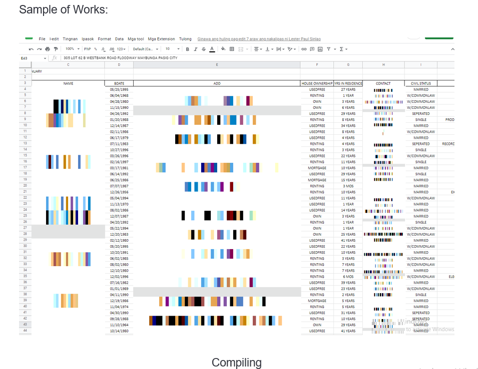The image size is (478, 369).
Task: Open vertical align dropdown
Action: coord(269,49)
